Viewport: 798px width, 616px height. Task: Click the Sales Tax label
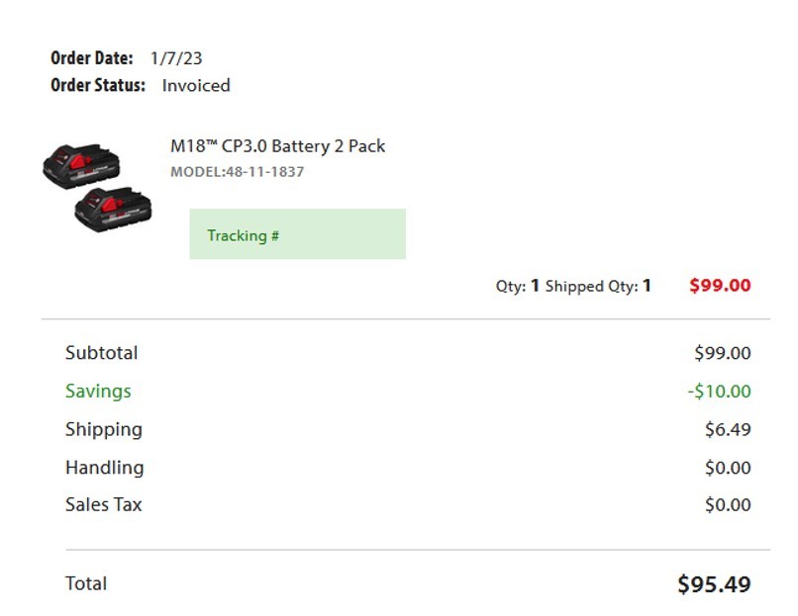[x=104, y=505]
